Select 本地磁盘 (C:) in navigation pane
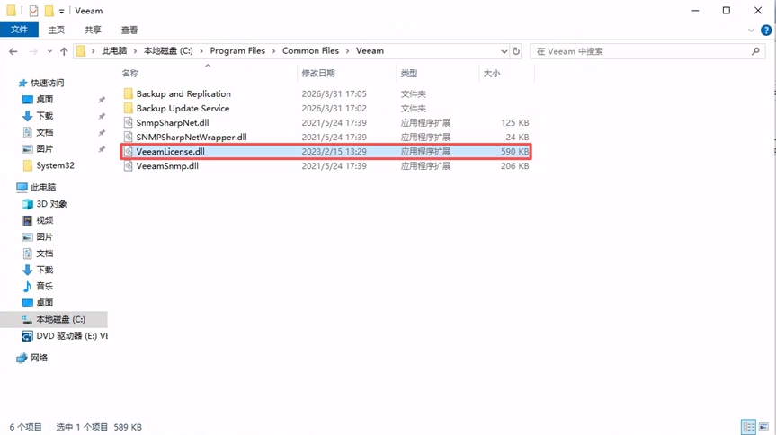 (60, 319)
